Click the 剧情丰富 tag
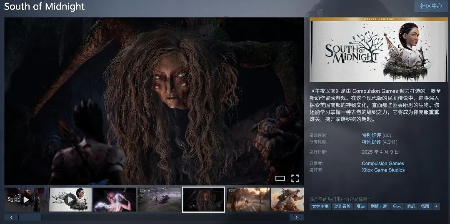The height and width of the screenshot is (224, 450). coord(378,206)
